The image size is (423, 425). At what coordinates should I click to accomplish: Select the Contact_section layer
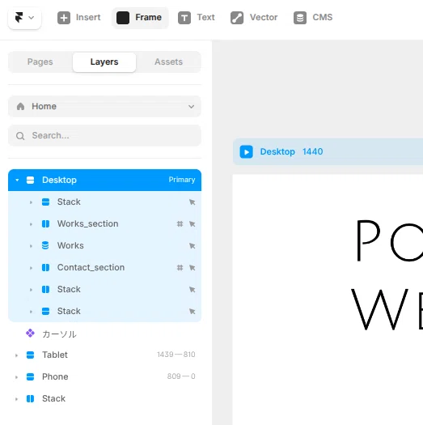pyautogui.click(x=104, y=267)
